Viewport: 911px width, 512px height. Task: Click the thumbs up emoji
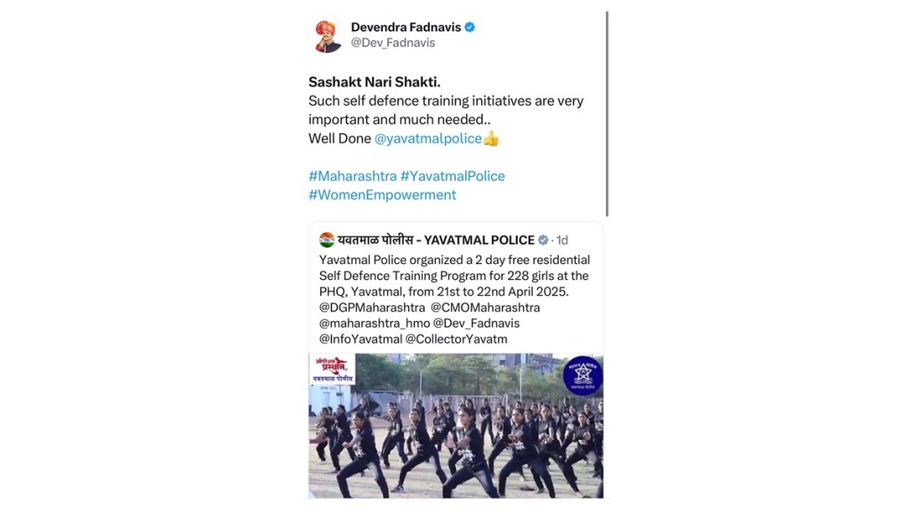pyautogui.click(x=491, y=139)
